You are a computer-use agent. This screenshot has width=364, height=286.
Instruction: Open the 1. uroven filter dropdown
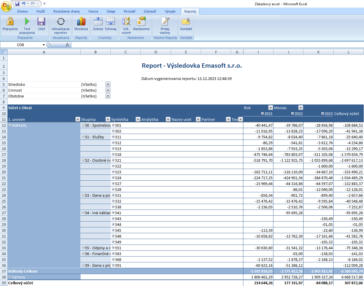tap(78, 119)
